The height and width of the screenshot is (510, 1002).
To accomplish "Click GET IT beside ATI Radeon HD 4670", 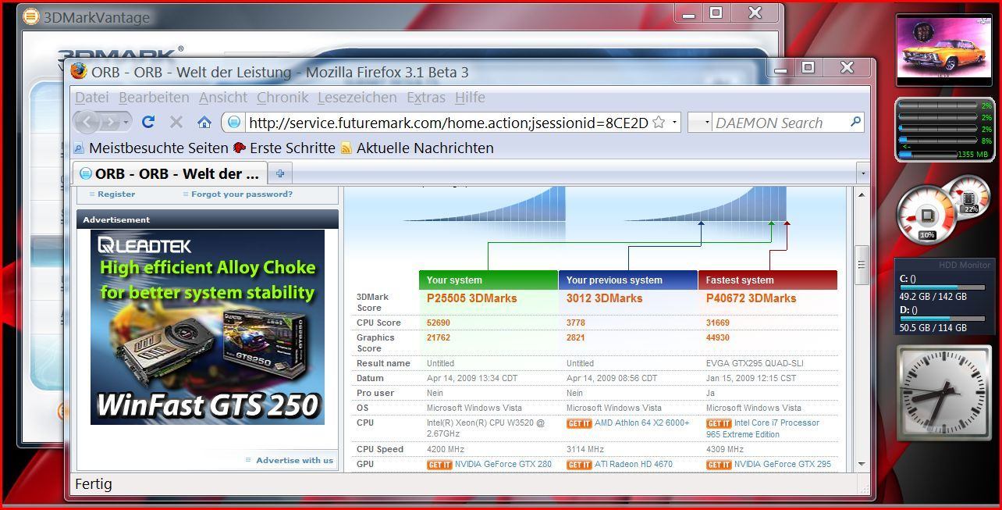I will click(x=579, y=465).
